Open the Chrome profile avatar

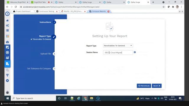click(177, 7)
